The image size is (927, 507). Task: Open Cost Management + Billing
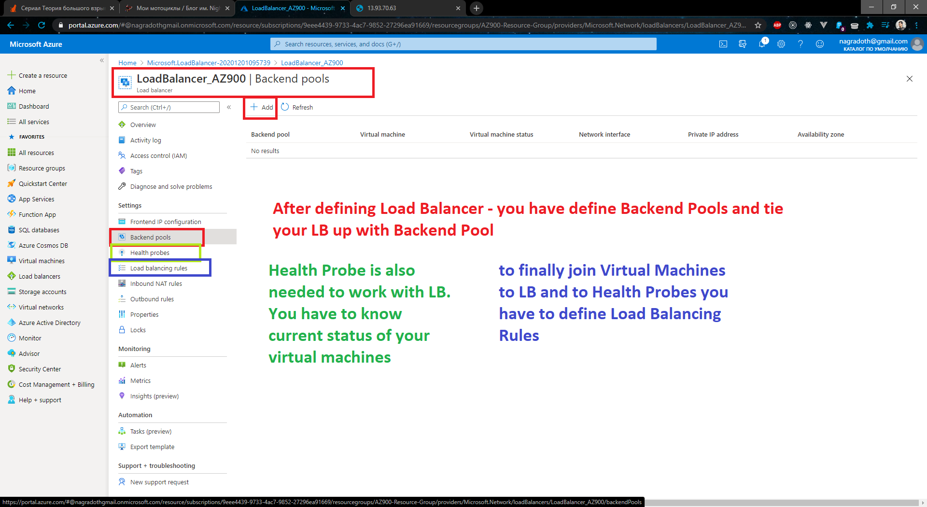(51, 384)
